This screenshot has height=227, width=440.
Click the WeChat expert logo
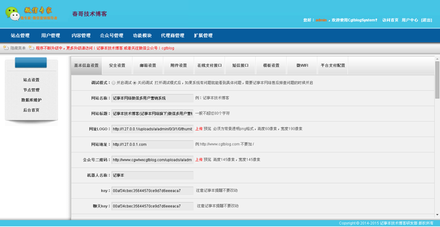[32, 13]
